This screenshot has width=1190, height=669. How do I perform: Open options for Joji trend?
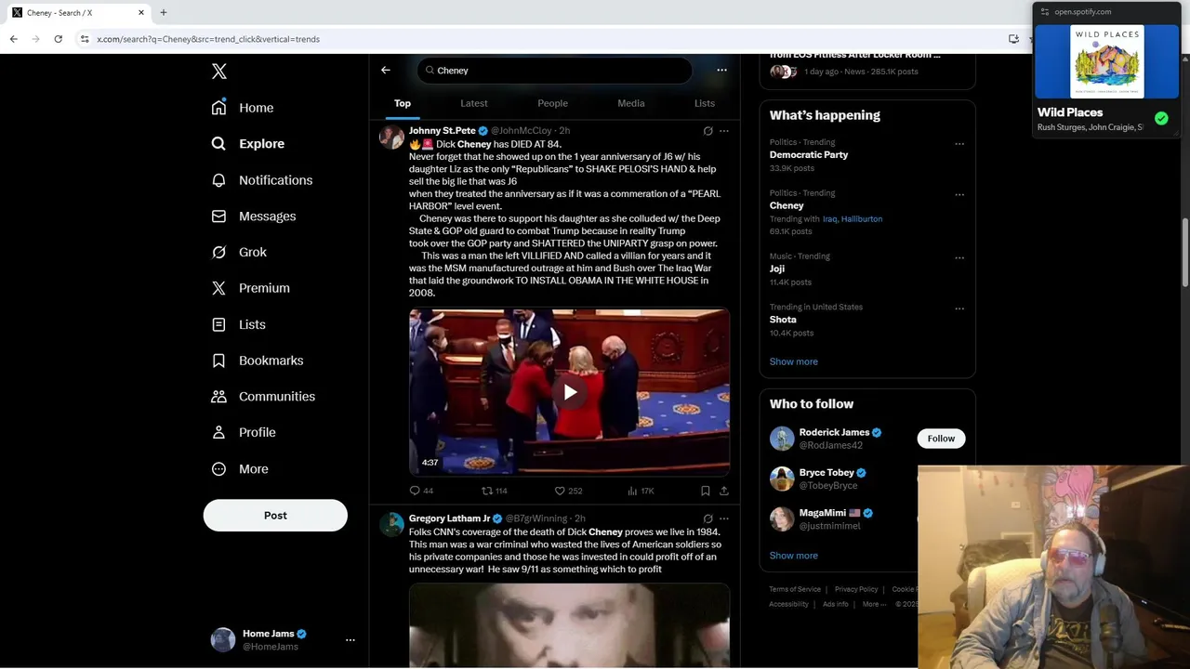(959, 257)
